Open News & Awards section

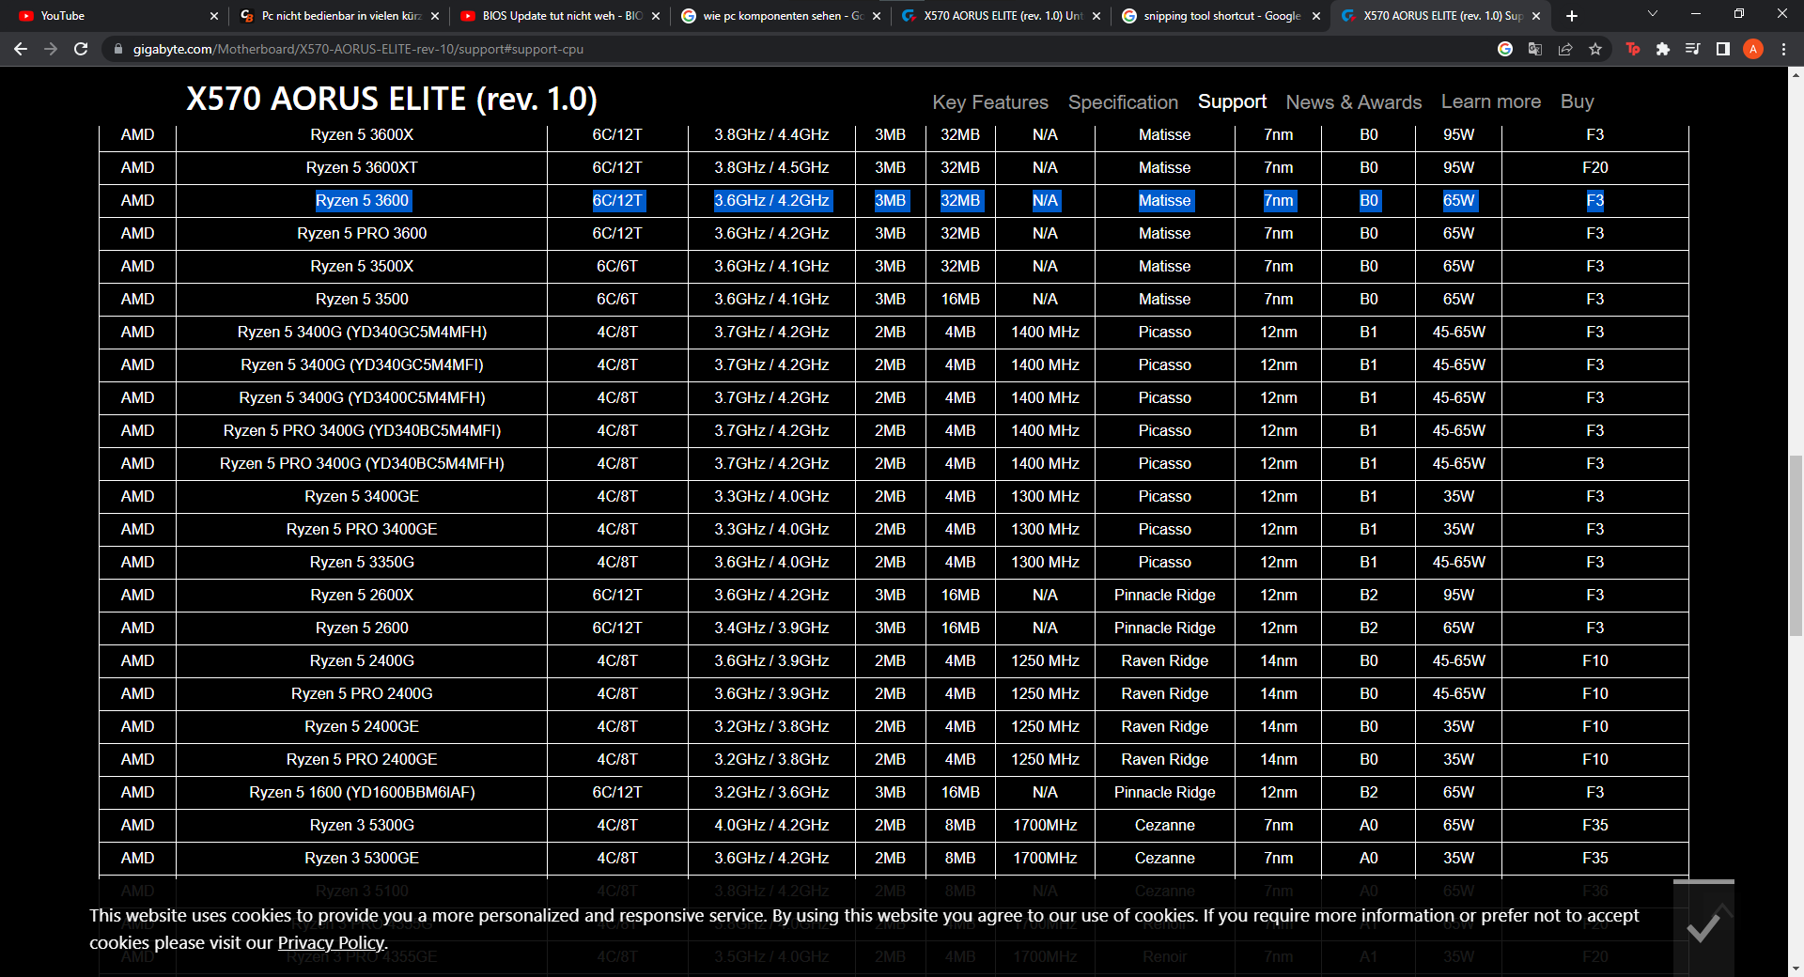[1354, 102]
